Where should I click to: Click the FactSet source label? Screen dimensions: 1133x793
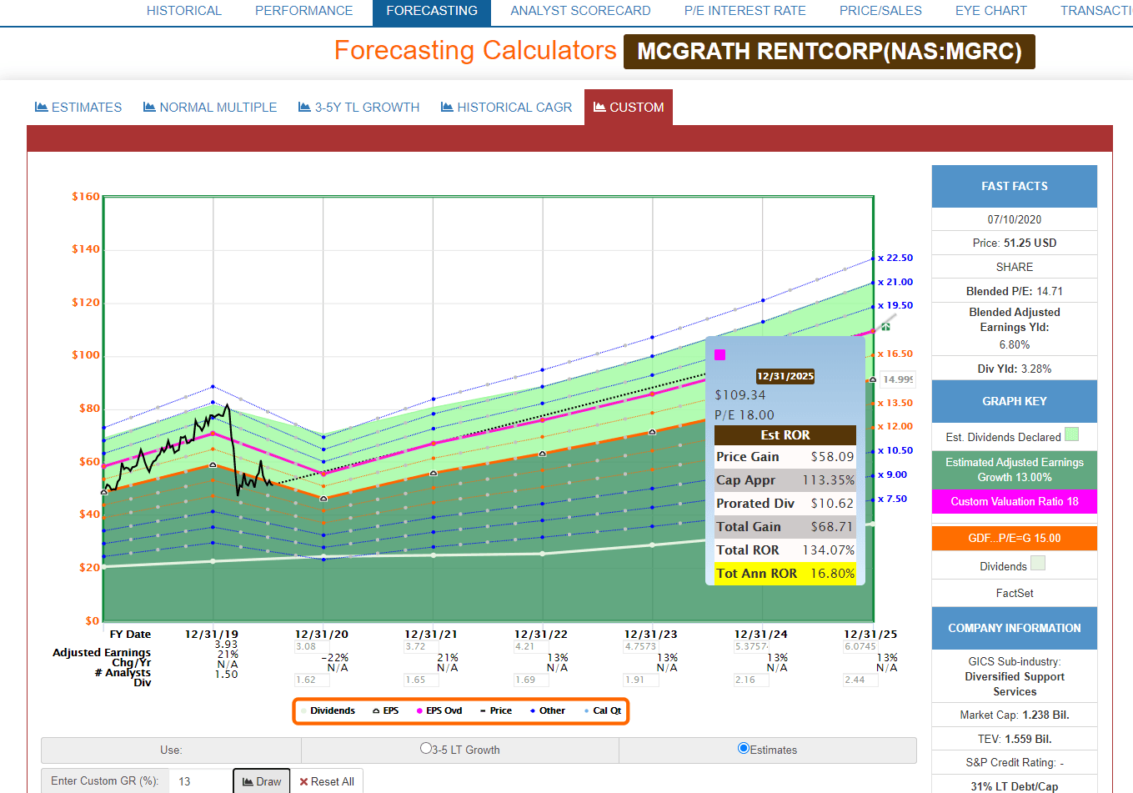pos(1015,593)
